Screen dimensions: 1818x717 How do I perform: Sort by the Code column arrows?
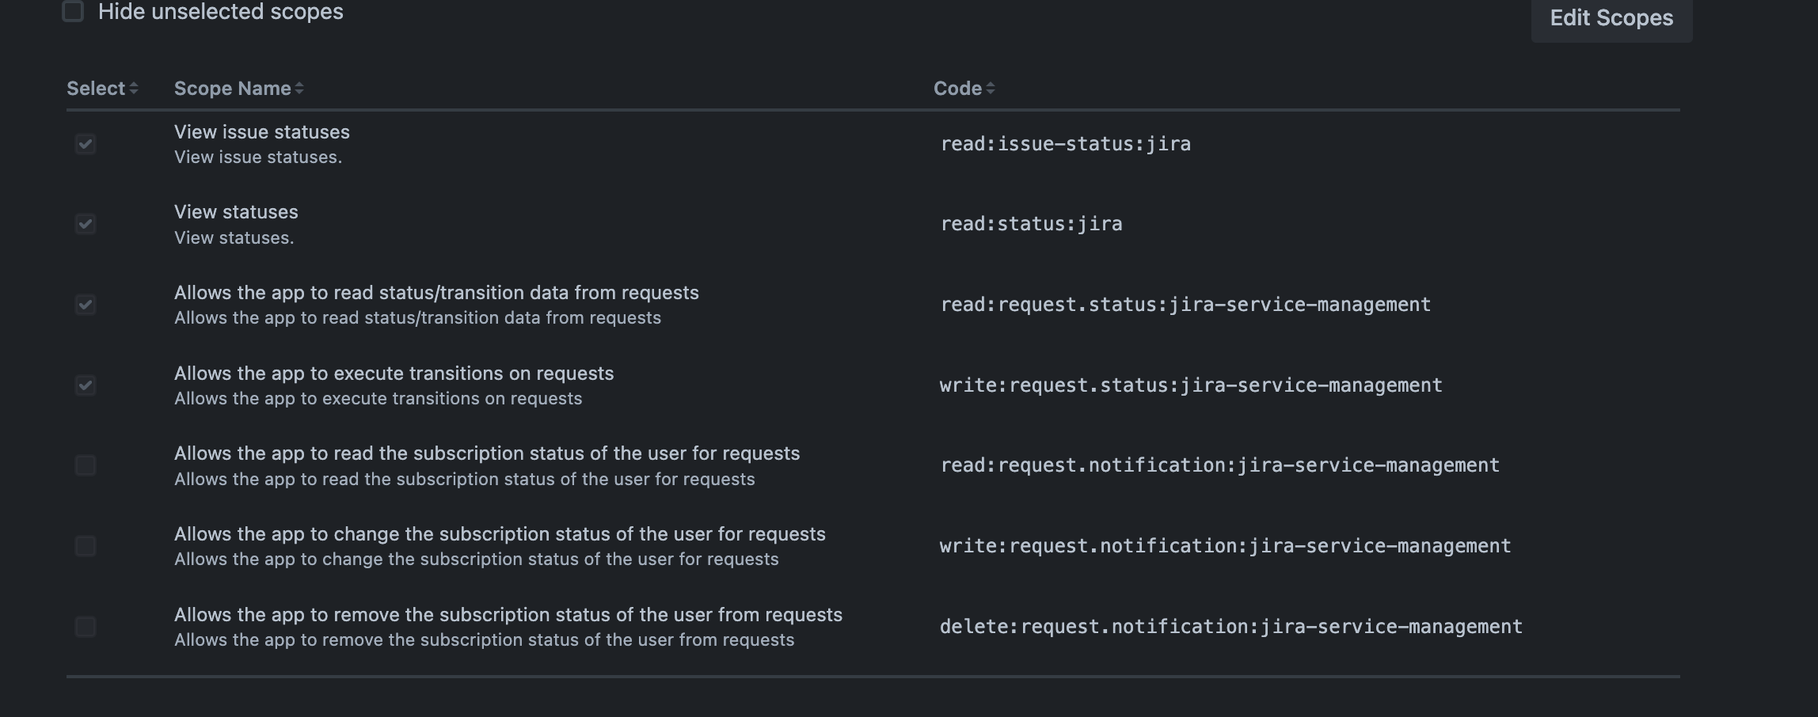point(991,89)
